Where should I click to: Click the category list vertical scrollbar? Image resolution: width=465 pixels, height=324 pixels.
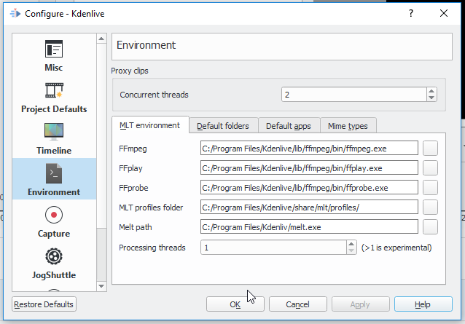tap(101, 160)
